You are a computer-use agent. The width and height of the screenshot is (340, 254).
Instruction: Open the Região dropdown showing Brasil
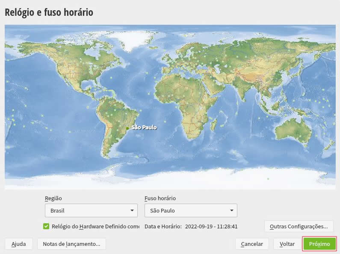91,210
